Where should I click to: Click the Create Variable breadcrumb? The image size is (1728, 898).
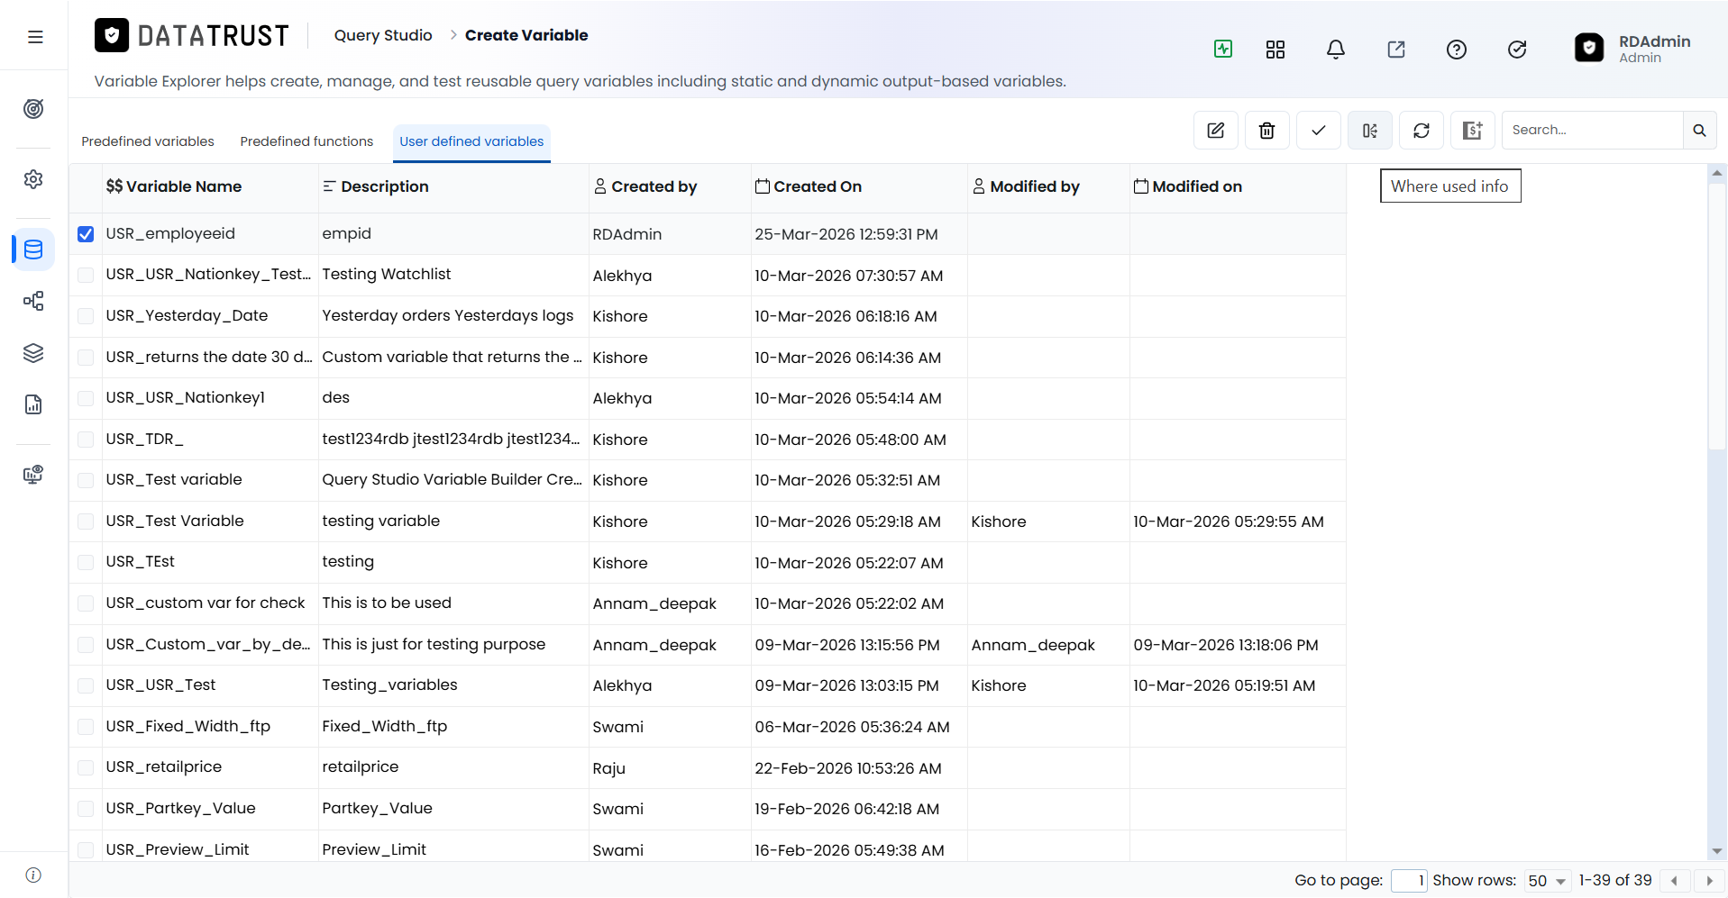point(526,35)
